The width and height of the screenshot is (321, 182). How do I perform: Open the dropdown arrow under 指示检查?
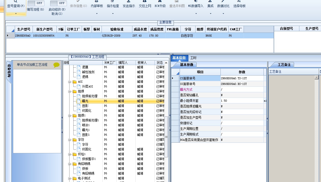coord(113,13)
